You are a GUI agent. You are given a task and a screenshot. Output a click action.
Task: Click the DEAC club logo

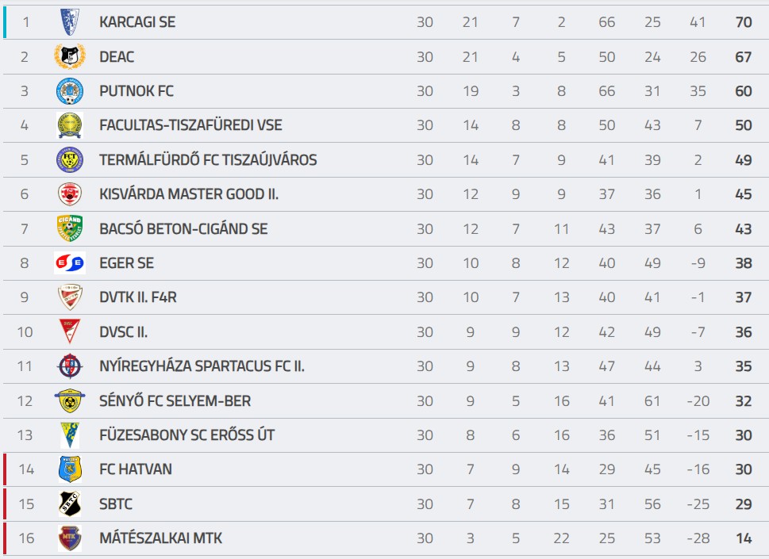coord(70,56)
